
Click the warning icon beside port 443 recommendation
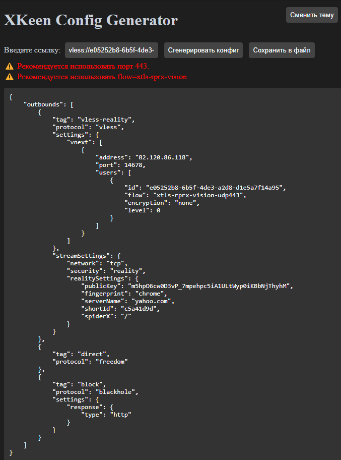tap(9, 66)
